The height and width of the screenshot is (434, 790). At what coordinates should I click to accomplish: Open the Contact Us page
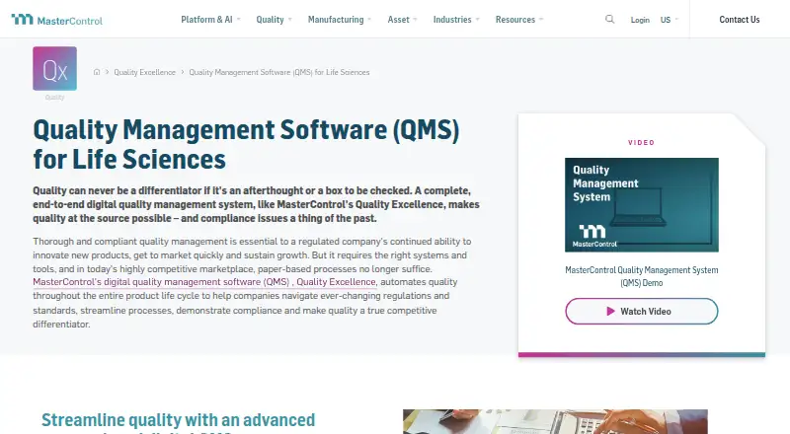(x=739, y=20)
